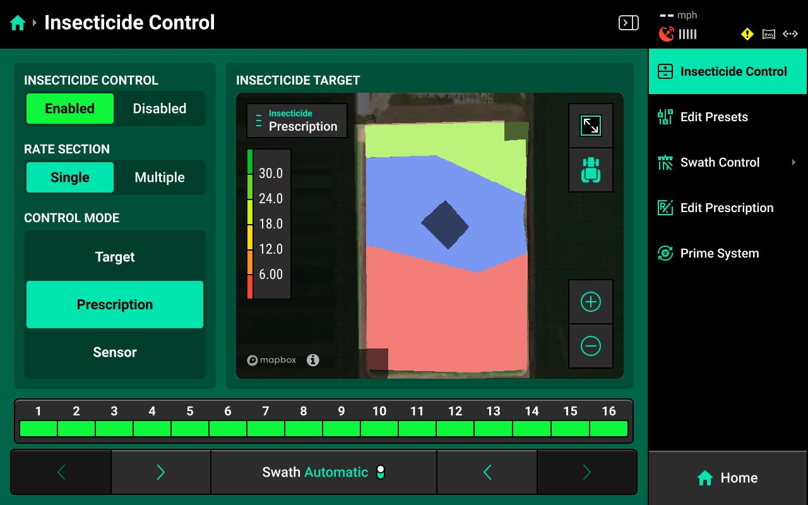
Task: Select Edit Prescription in the side menu
Action: (726, 208)
